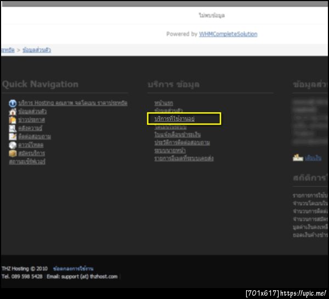
Task: Click the THZ Hosting © 2010 footer text
Action: pyautogui.click(x=25, y=269)
